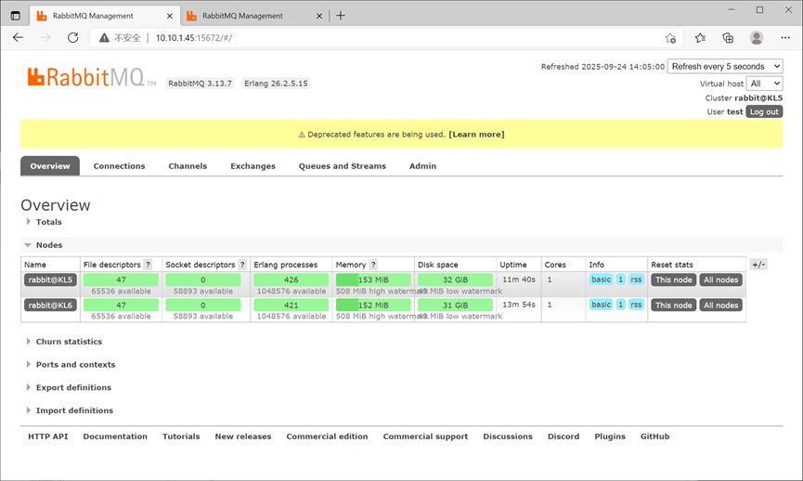Add this page to favorites star icon
803x481 pixels.
coord(670,38)
